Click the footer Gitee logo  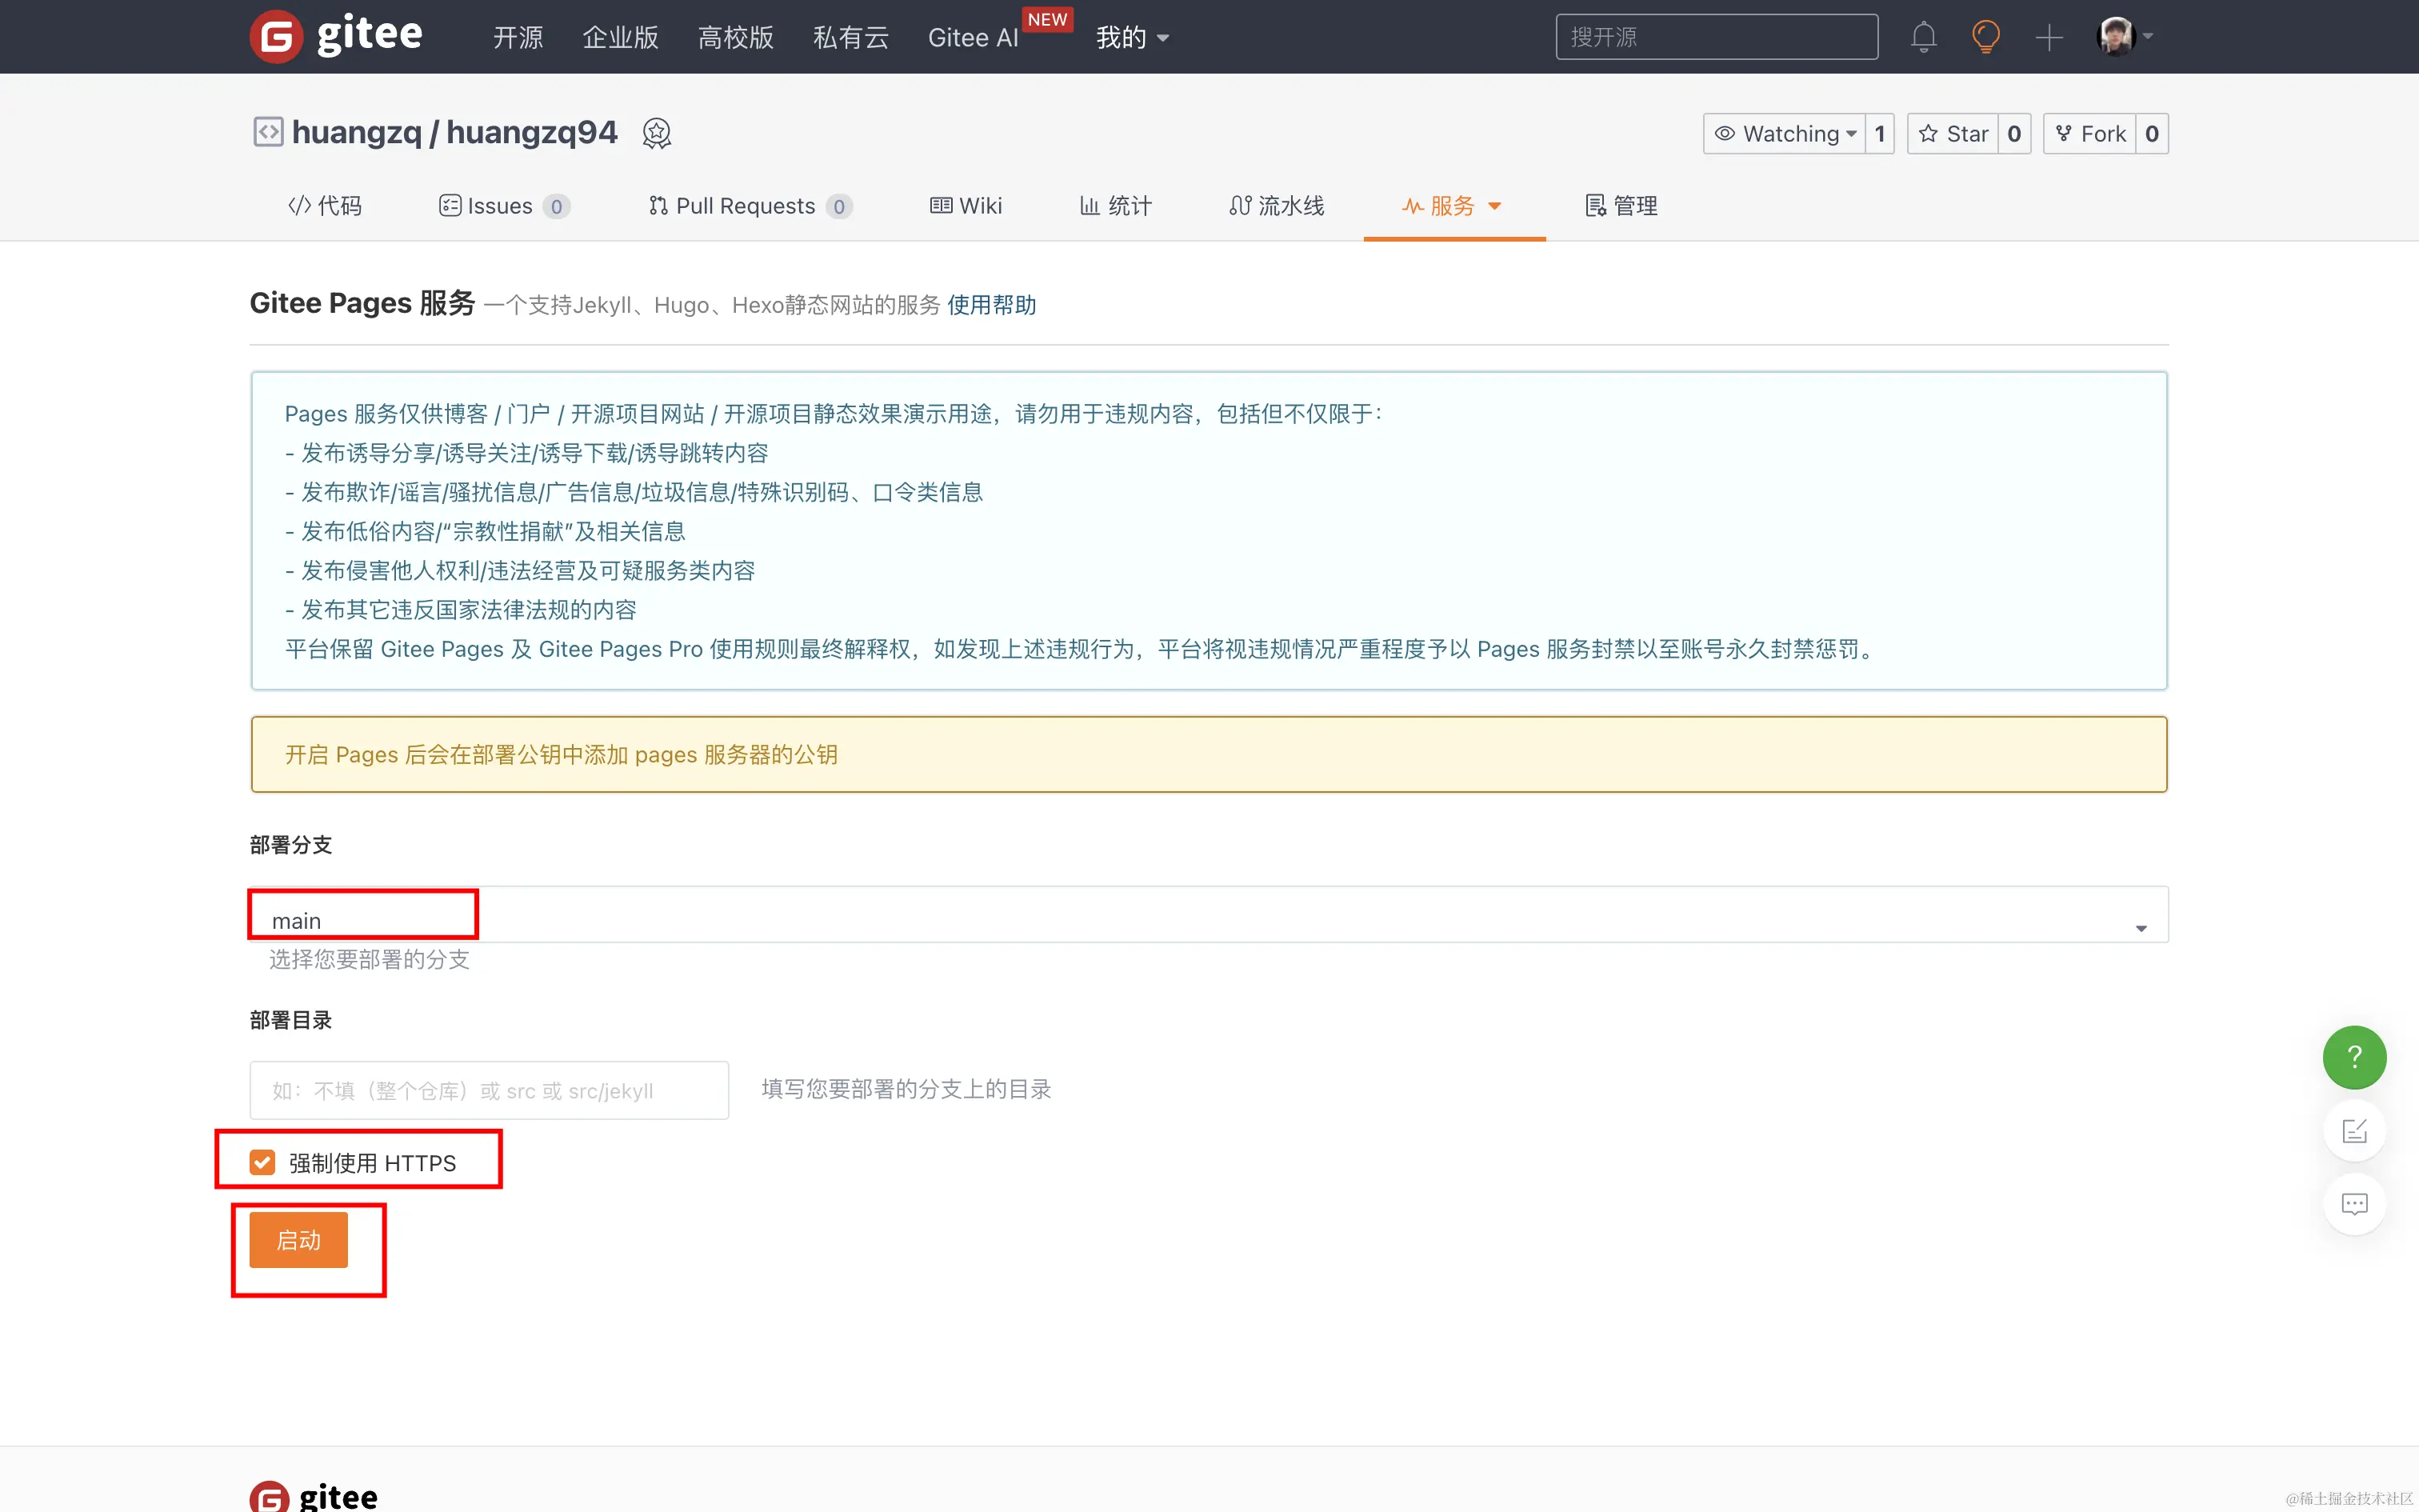[x=314, y=1495]
